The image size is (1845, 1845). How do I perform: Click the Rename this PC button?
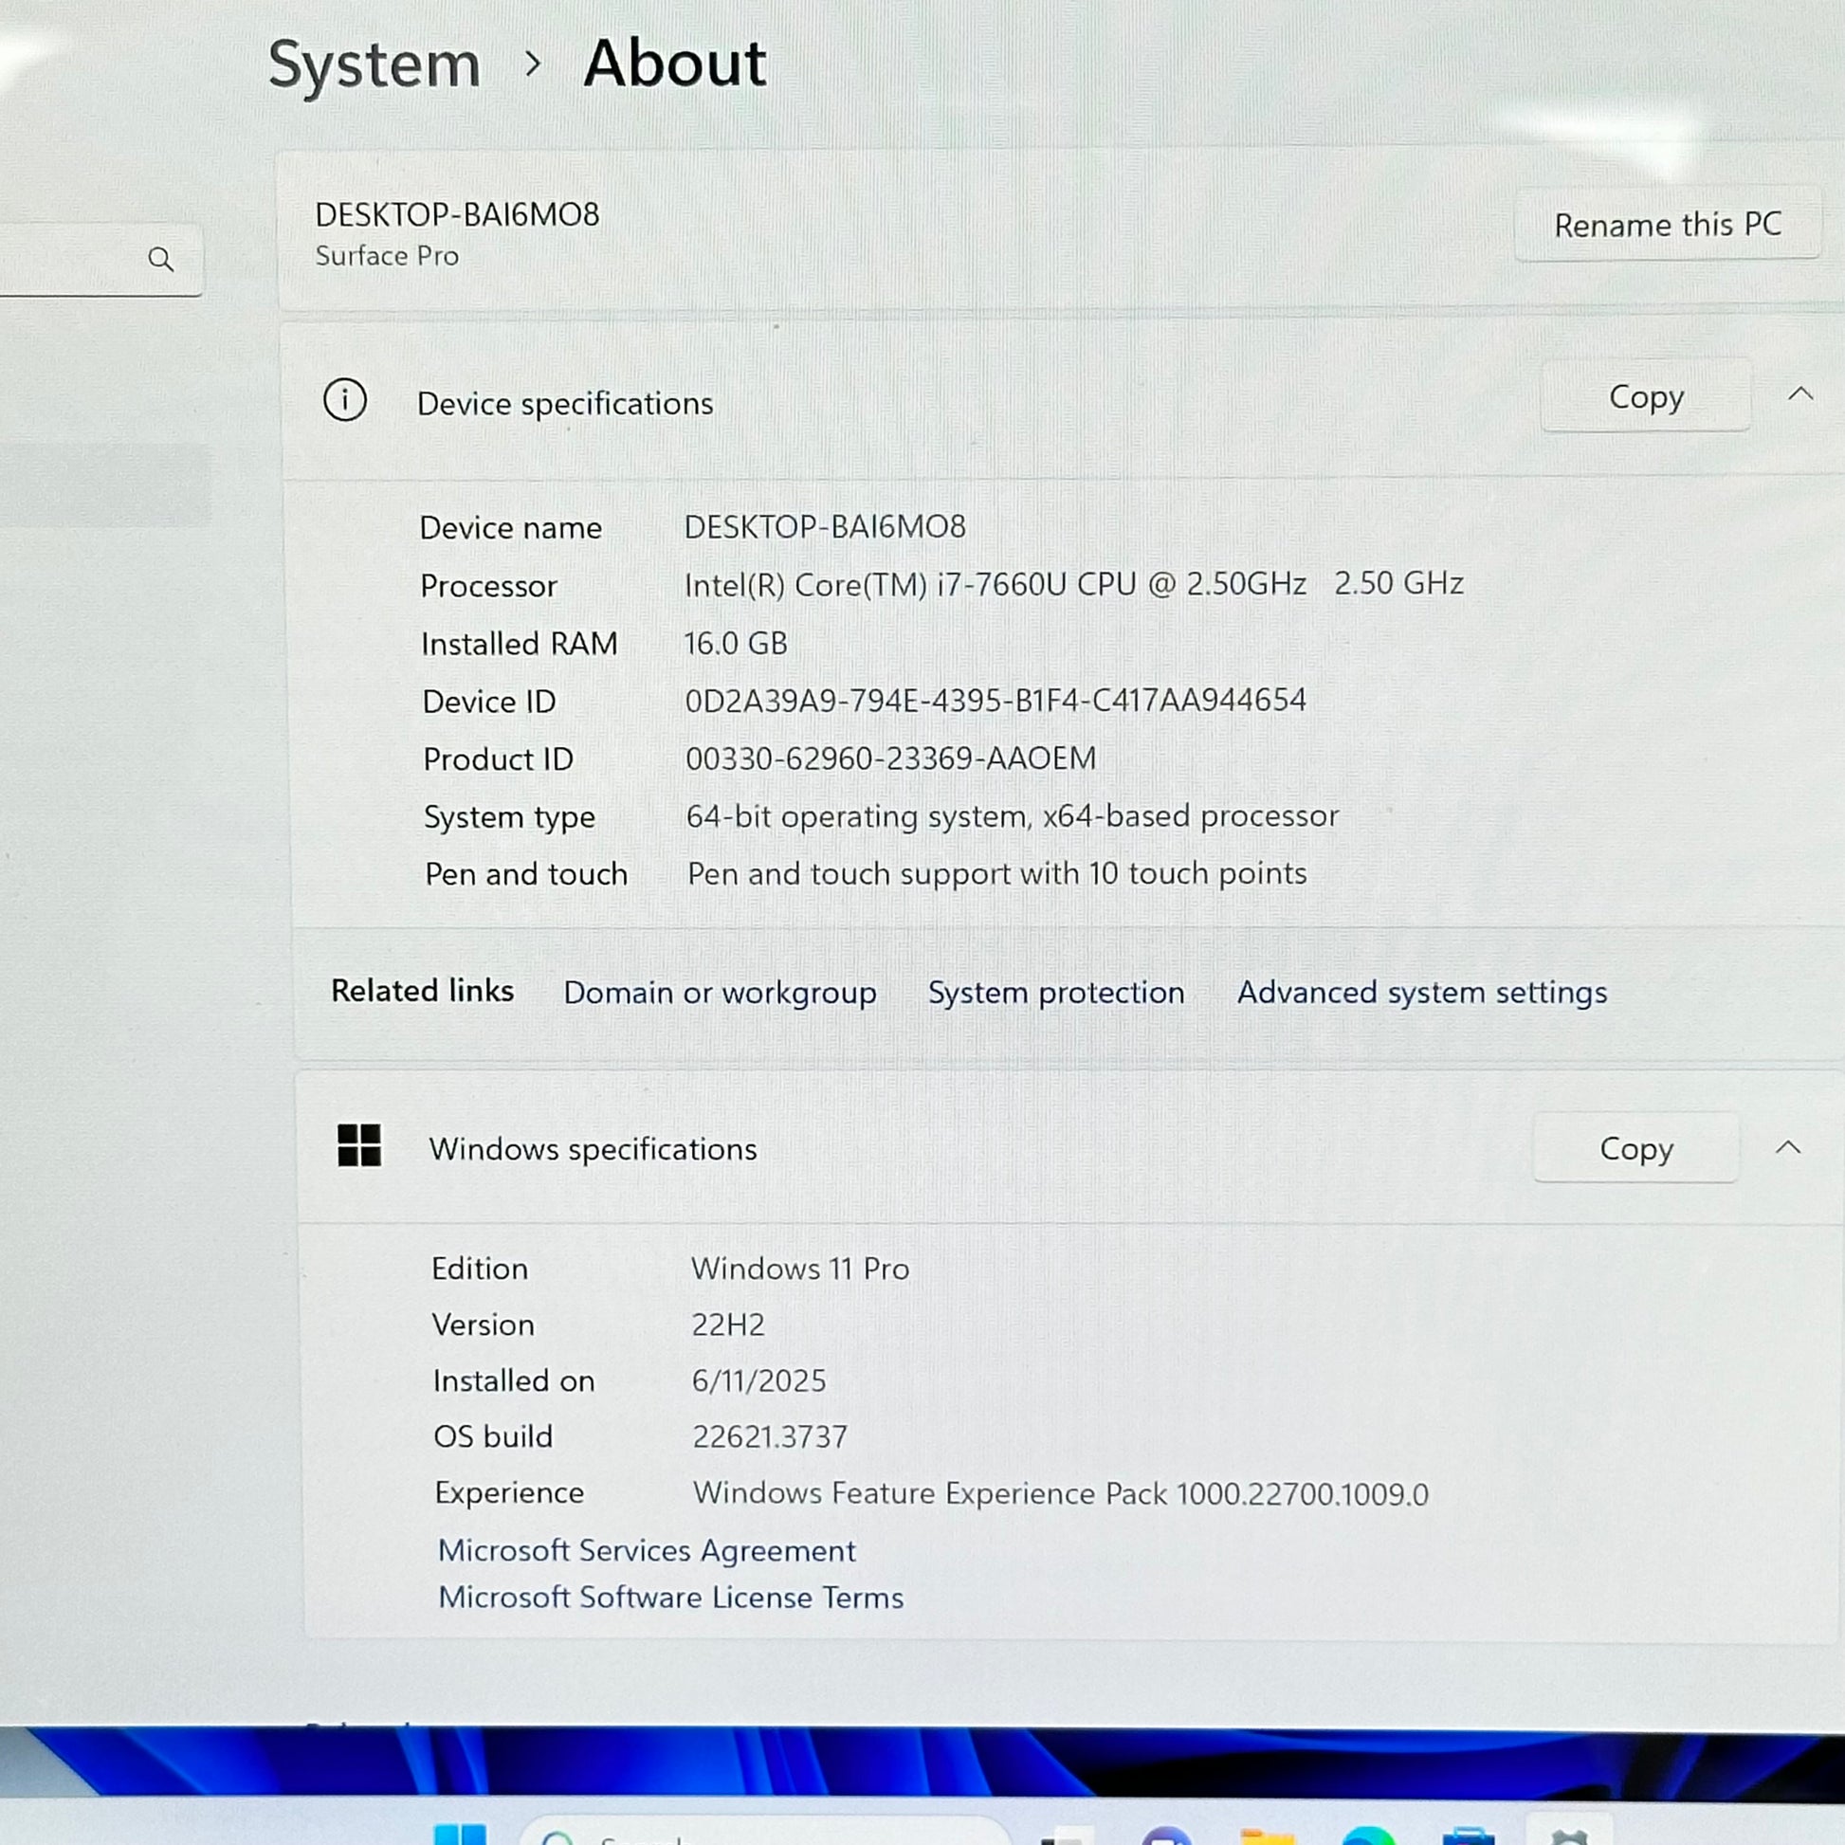1668,225
